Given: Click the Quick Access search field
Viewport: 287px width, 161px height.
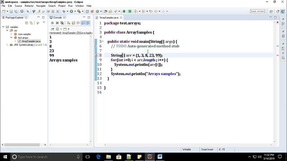Looking at the screenshot, I should pos(257,11).
